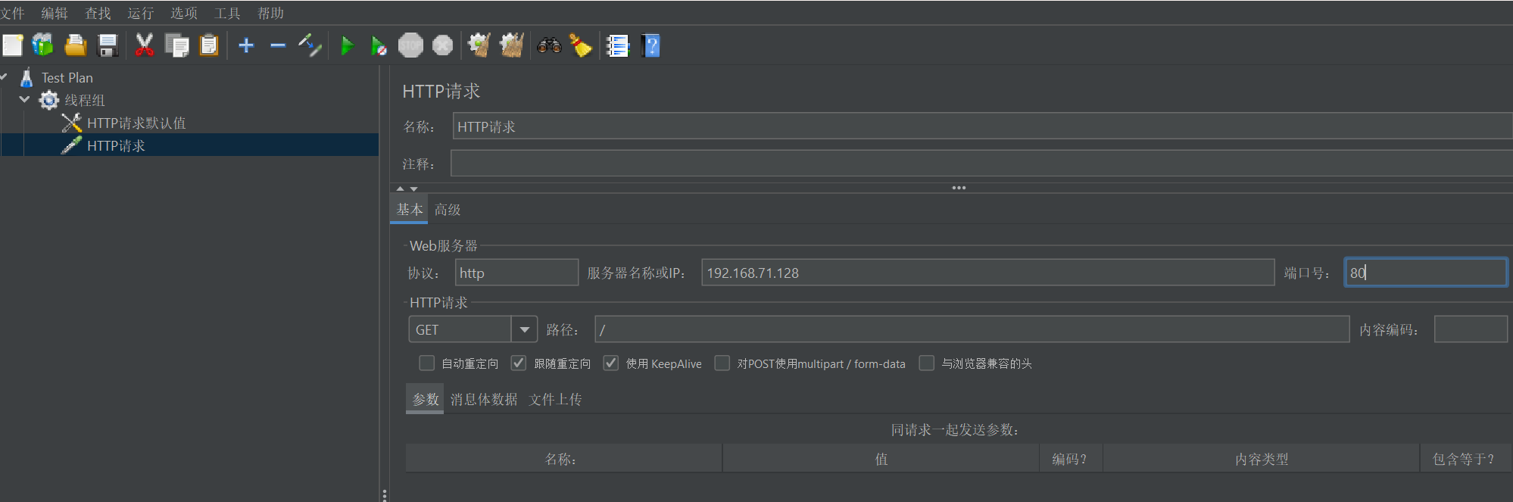Click the 端口号 field showing 80
Viewport: 1513px width, 502px height.
1426,273
